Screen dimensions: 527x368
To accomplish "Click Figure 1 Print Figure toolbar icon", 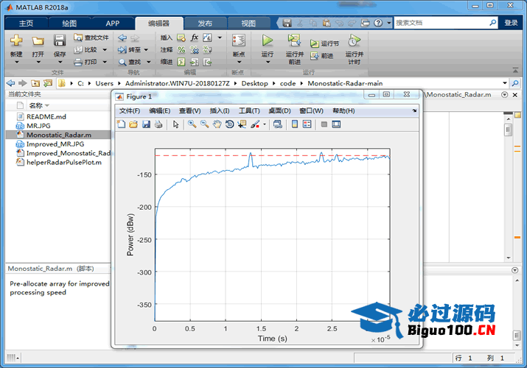I will click(158, 124).
